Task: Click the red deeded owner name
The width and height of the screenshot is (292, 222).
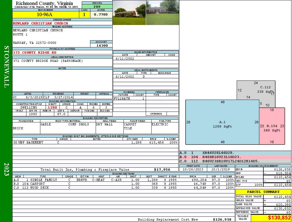Action: [40, 23]
